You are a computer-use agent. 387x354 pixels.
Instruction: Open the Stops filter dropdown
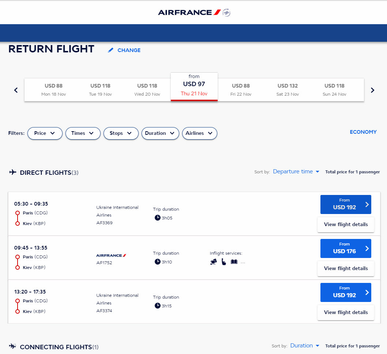pos(121,133)
